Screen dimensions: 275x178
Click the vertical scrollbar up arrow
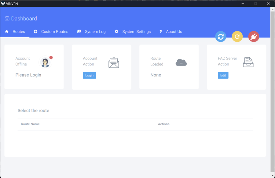click(273, 9)
